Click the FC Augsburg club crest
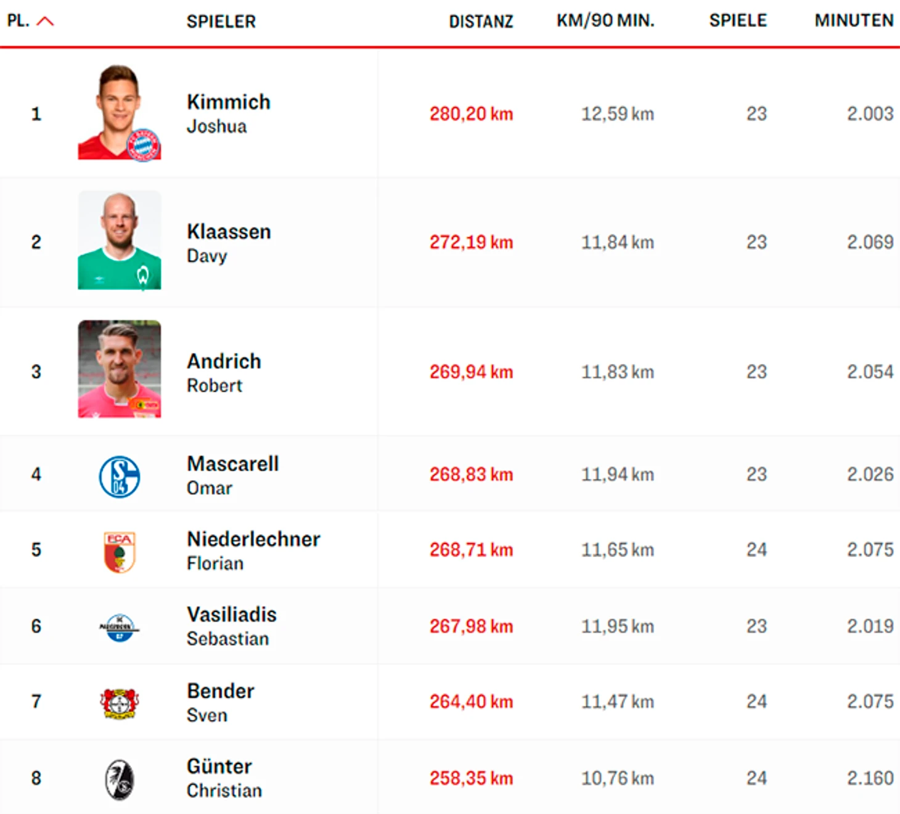Viewport: 900px width, 814px height. pyautogui.click(x=120, y=552)
